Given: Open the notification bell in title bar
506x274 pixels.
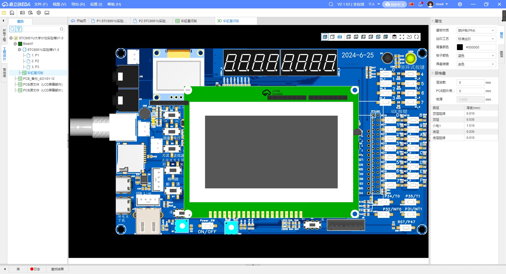Looking at the screenshot, I should (420, 4).
